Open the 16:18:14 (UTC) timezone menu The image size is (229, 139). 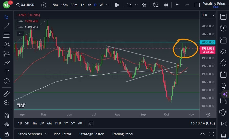pyautogui.click(x=203, y=123)
